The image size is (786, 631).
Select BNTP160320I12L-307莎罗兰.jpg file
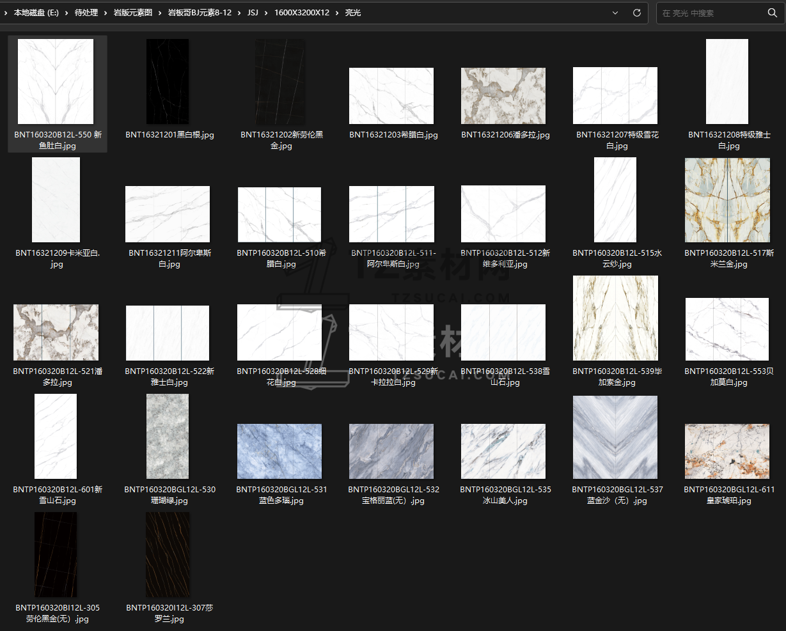[x=168, y=555]
